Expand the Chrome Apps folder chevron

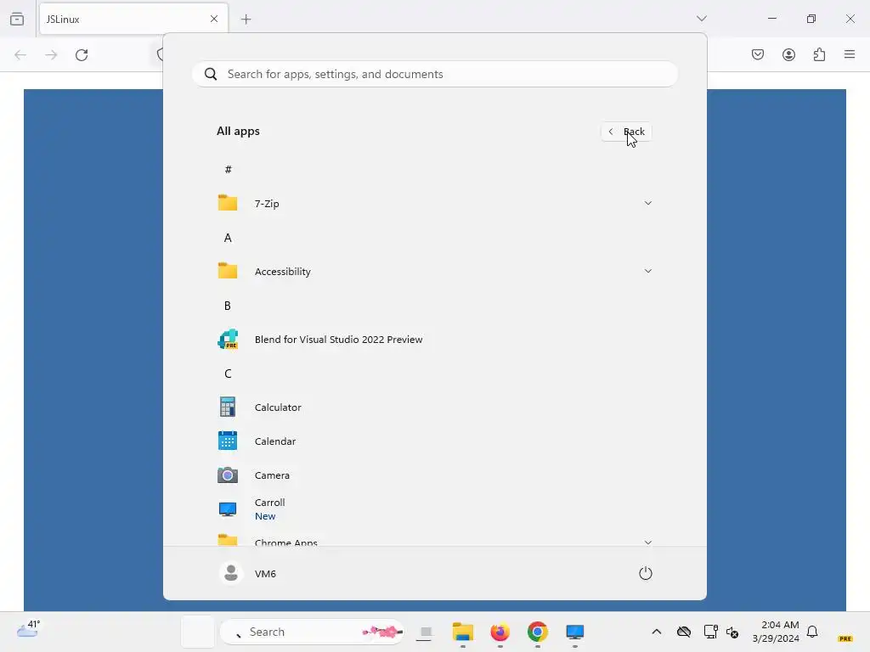[x=648, y=542]
